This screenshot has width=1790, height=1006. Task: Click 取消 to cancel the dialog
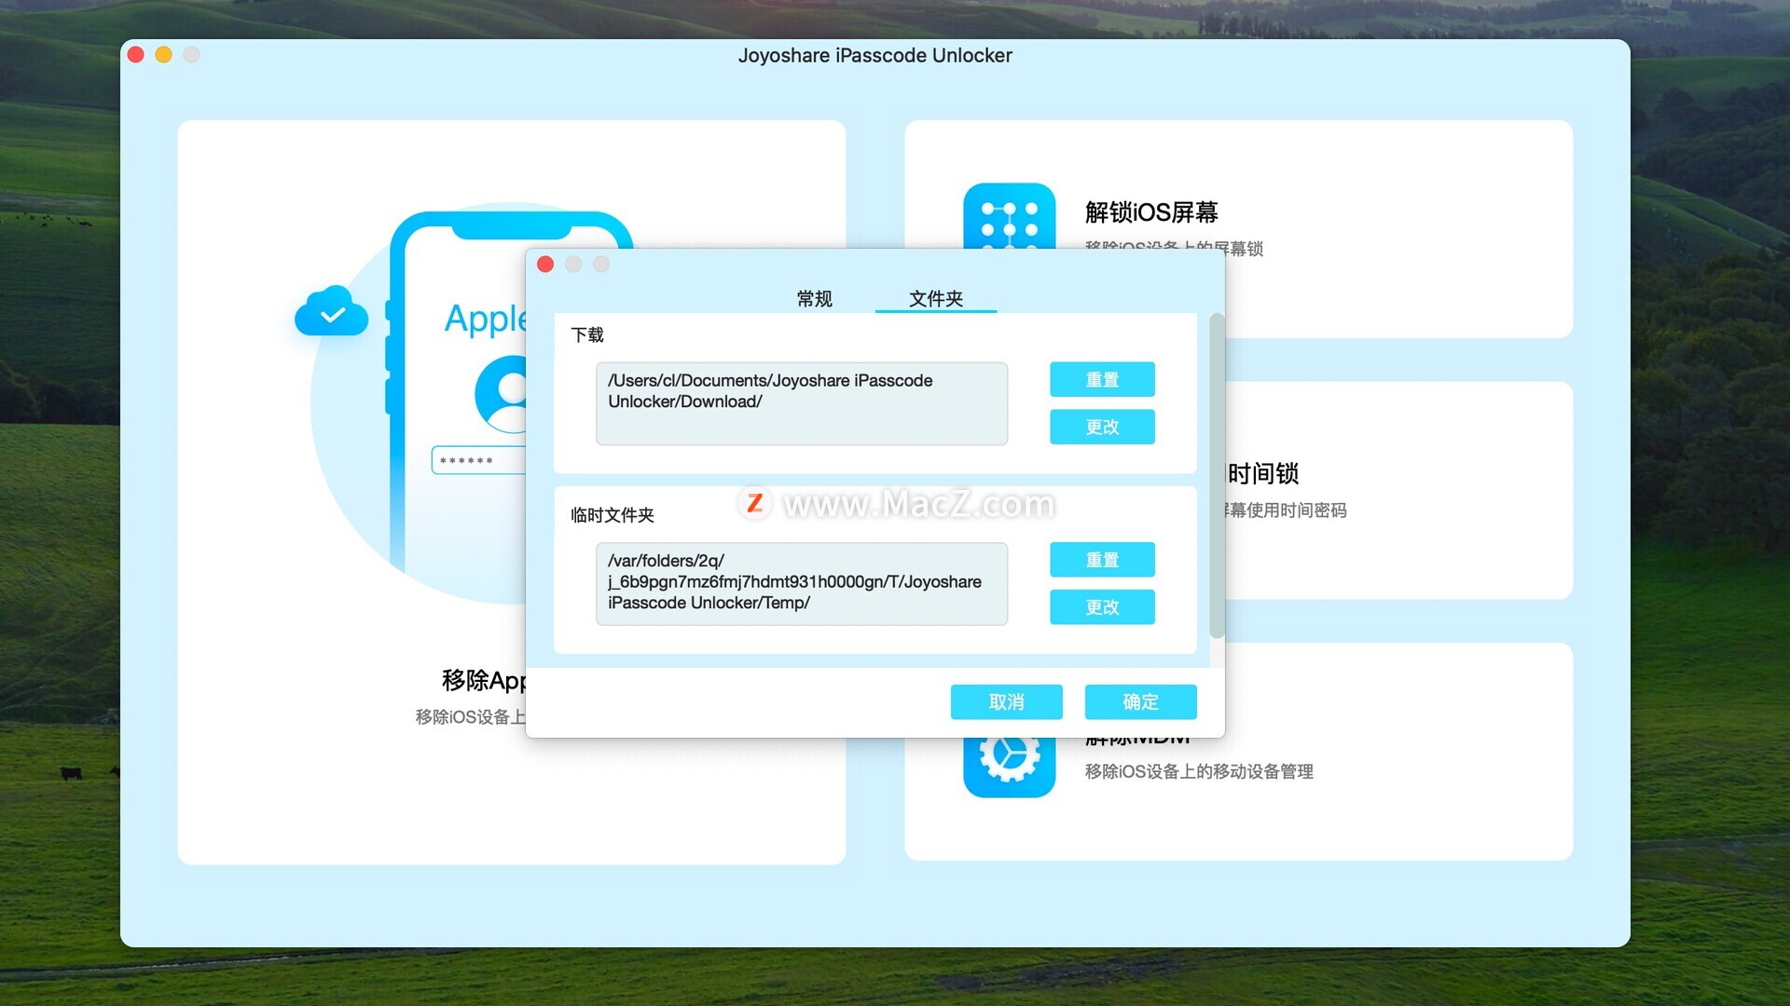pos(1006,702)
